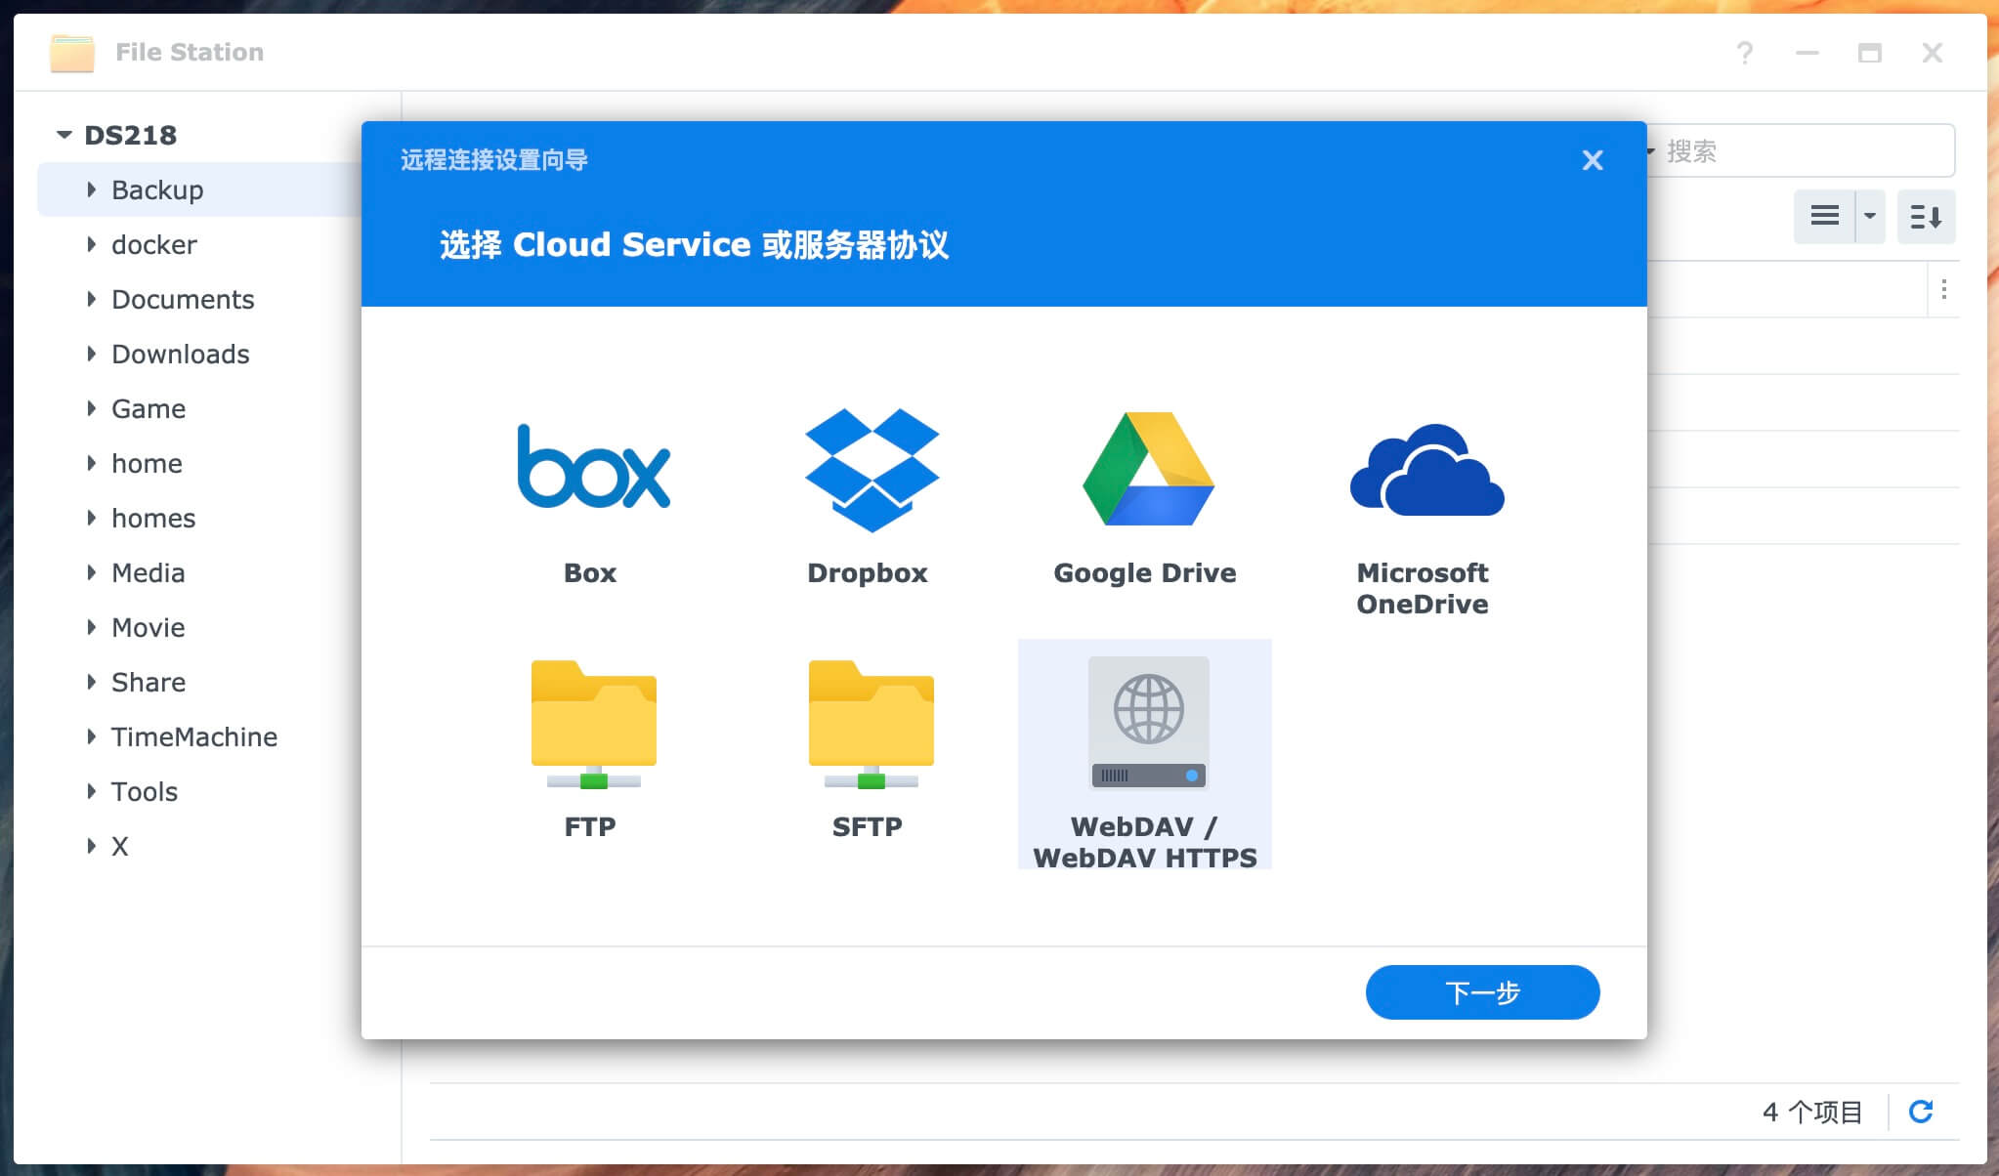The height and width of the screenshot is (1176, 1999).
Task: Click the refresh icon in status bar
Action: pyautogui.click(x=1921, y=1111)
